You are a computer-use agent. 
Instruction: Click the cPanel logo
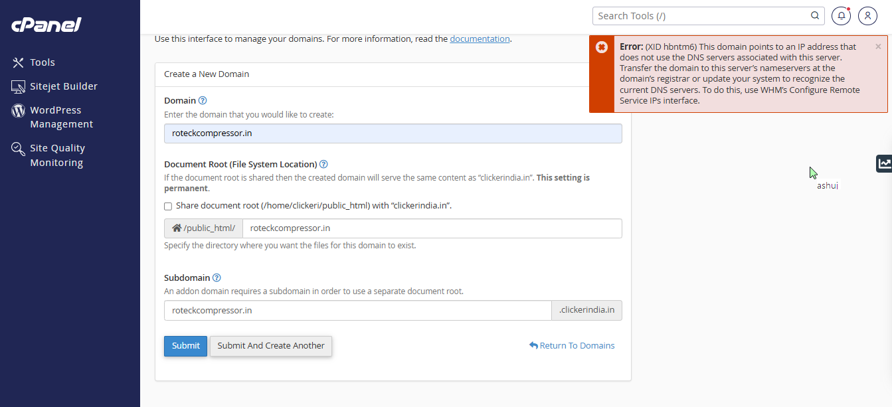(x=46, y=25)
